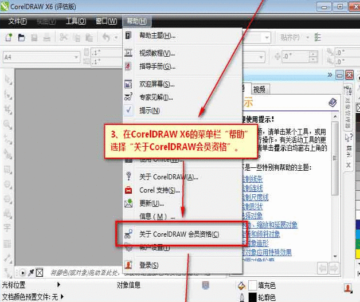Expand the 文档颜色预置文件 arrow
This screenshot has height=302, width=360.
click(62, 297)
